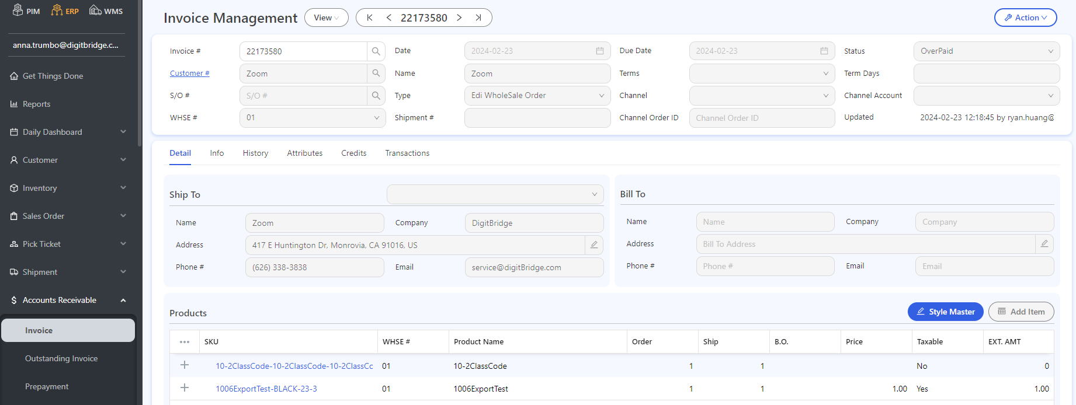Switch to the Credits tab
The image size is (1076, 405).
pyautogui.click(x=354, y=153)
